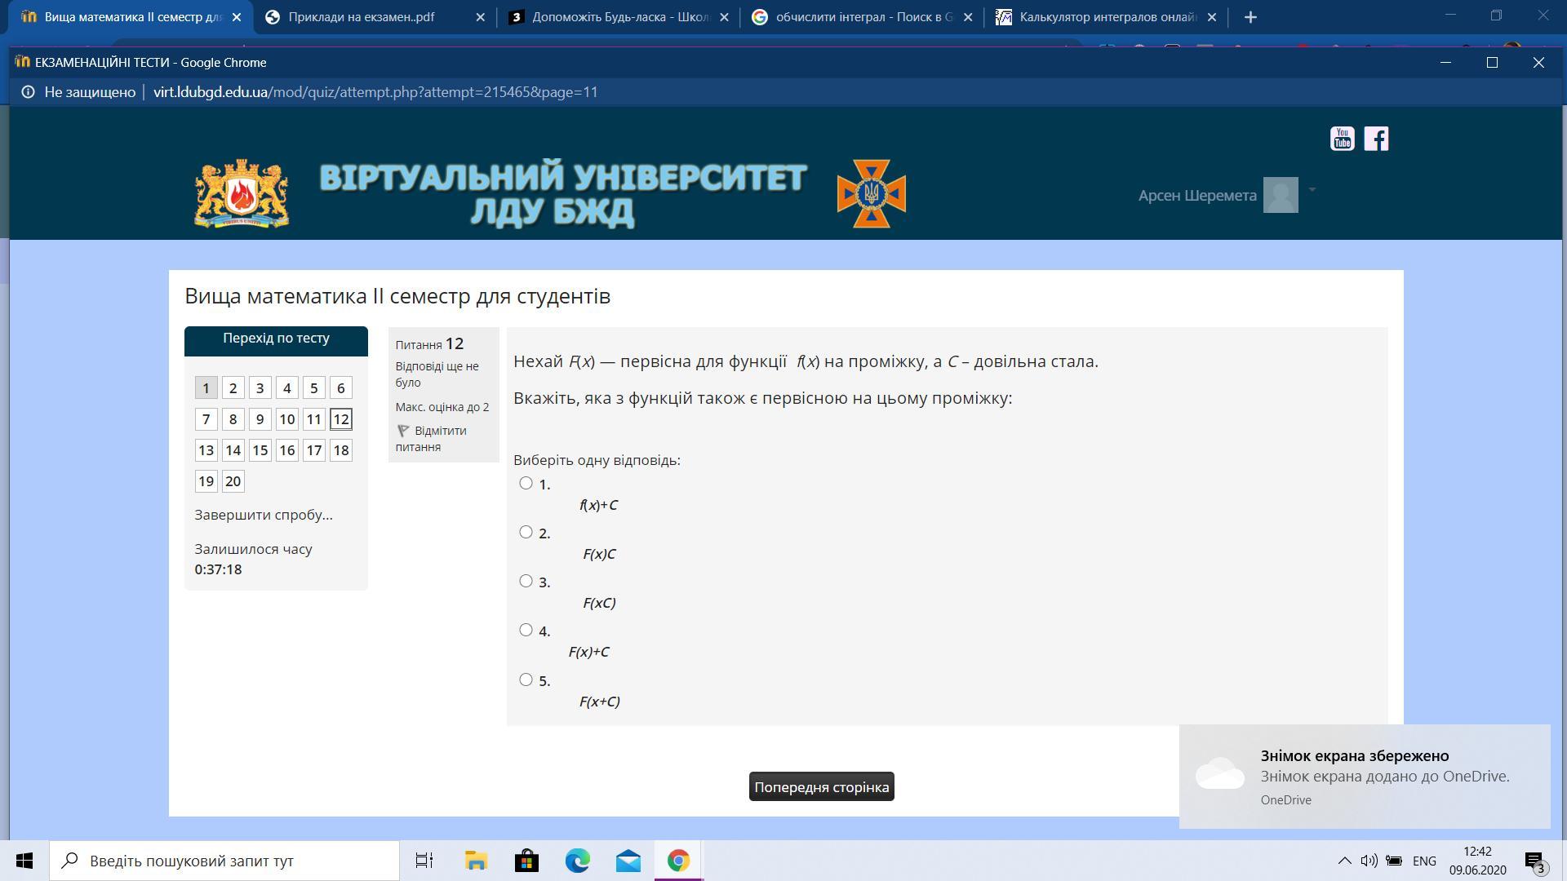Click the address bar URL field

(x=375, y=92)
